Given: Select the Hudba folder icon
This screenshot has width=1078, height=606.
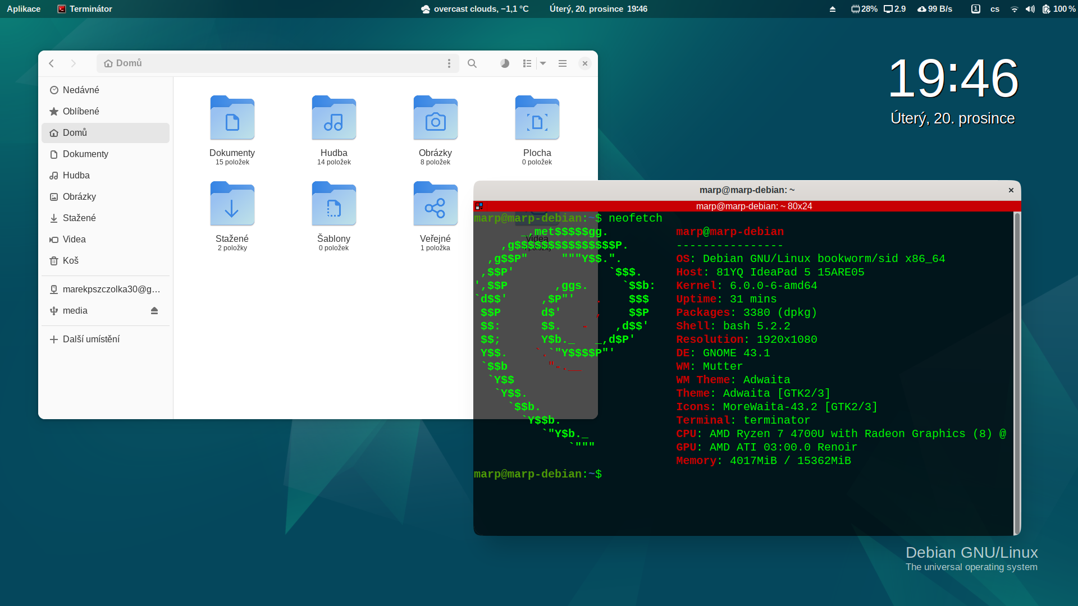Looking at the screenshot, I should [334, 118].
